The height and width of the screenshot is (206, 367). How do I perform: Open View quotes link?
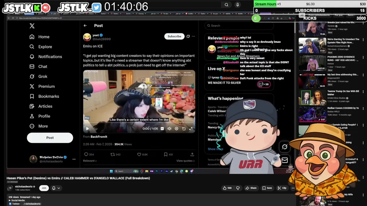click(x=186, y=161)
